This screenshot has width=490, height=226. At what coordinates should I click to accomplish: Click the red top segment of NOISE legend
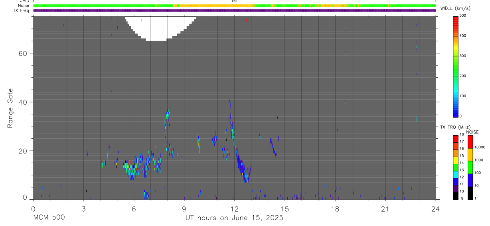point(470,142)
